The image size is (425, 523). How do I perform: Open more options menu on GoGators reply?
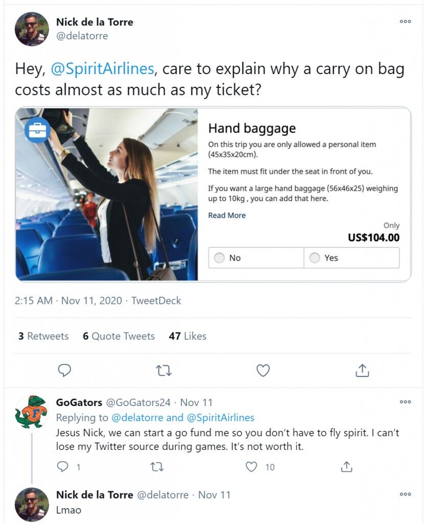point(405,401)
